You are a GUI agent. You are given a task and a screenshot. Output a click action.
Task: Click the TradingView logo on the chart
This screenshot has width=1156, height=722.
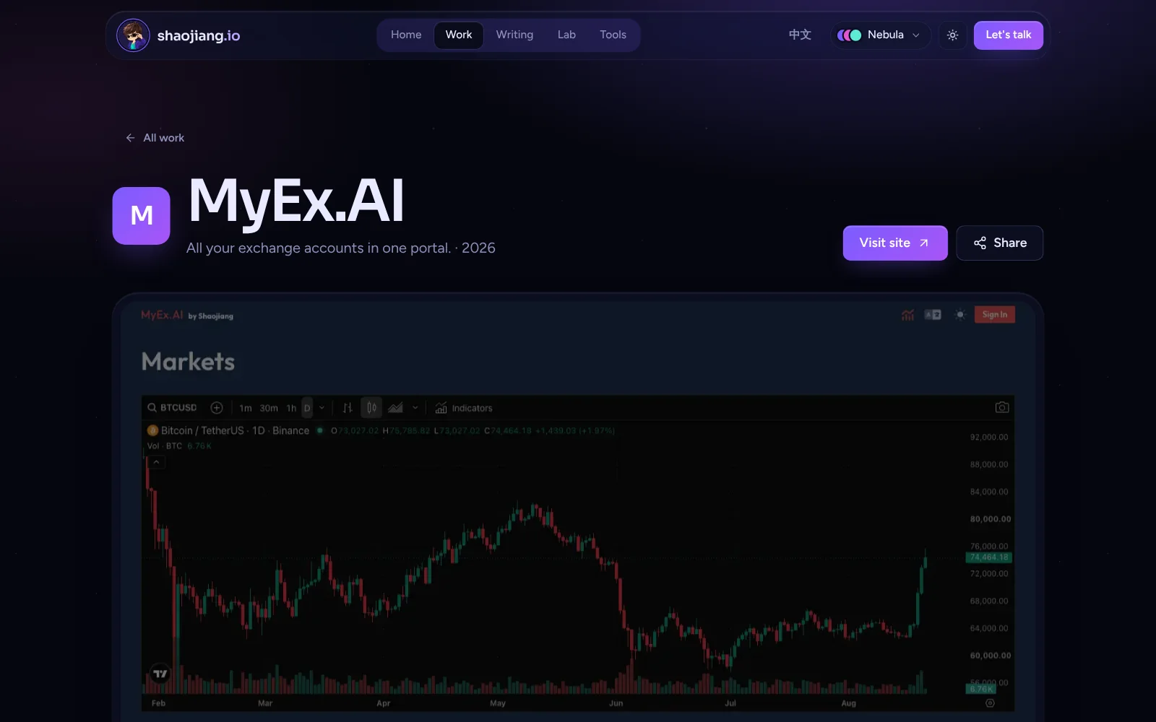[160, 674]
